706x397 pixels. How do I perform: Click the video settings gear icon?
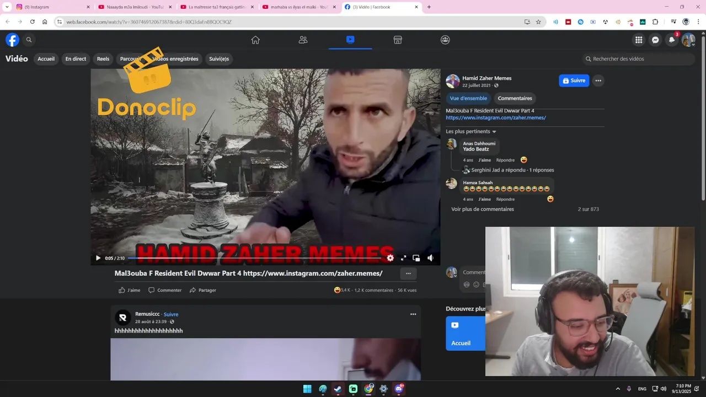point(390,257)
